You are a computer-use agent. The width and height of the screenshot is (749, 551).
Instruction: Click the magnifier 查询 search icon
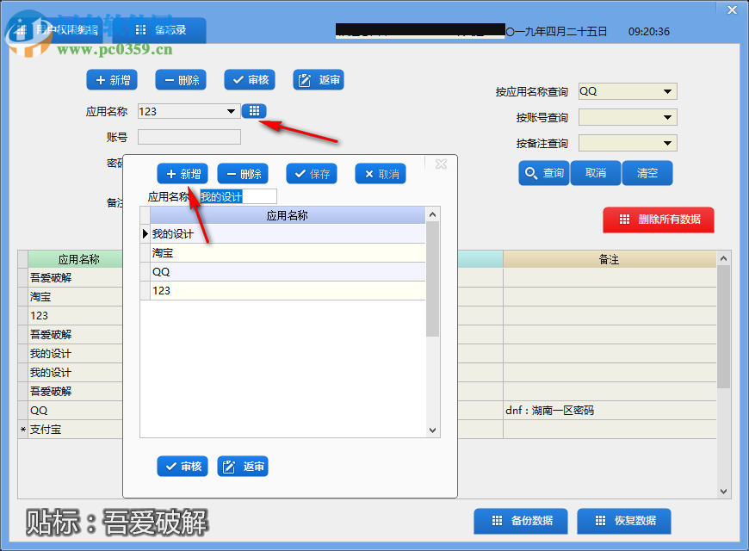click(542, 173)
